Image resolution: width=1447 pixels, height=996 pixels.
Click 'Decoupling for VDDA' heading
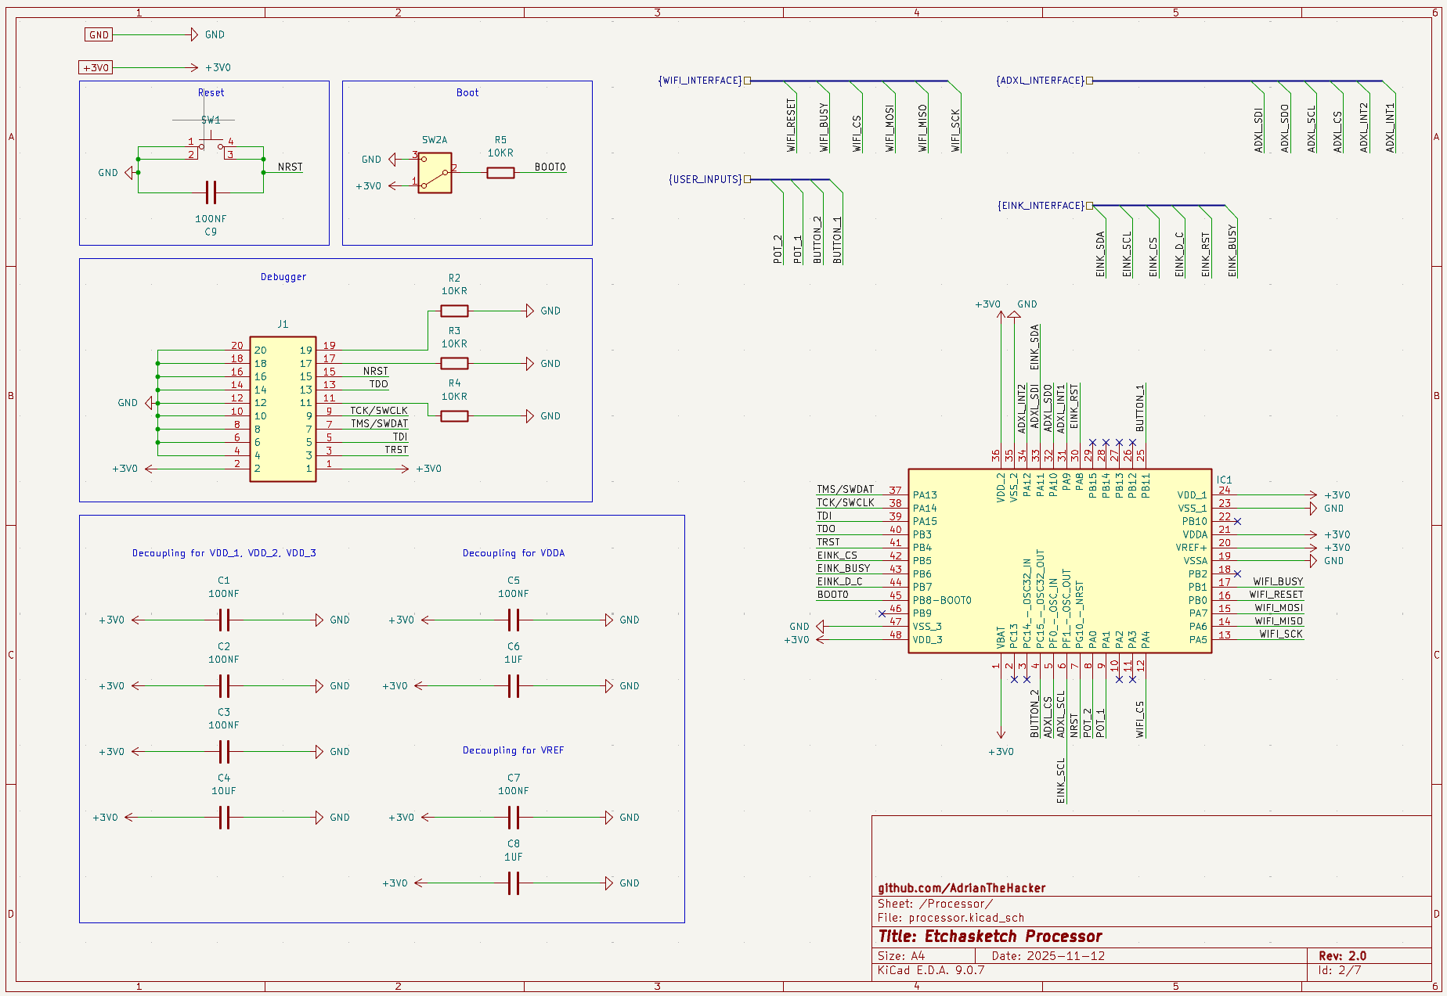514,552
